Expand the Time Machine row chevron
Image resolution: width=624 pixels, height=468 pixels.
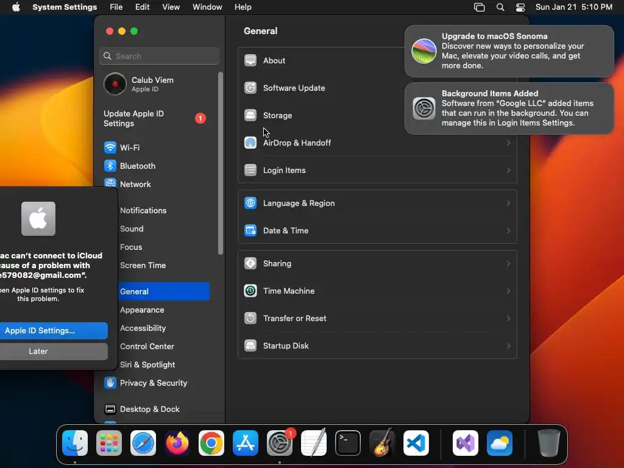click(x=508, y=291)
